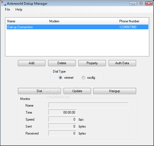Close the Dialup Manager window
154x146 pixels.
[x=149, y=3]
